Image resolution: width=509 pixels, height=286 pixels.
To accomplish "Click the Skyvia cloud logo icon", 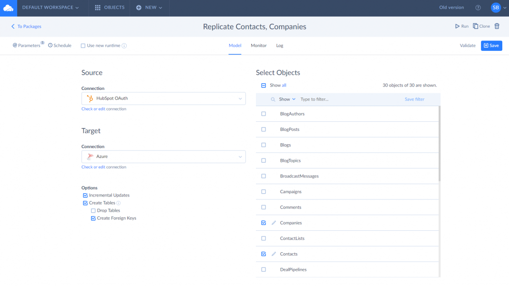I will [x=8, y=8].
